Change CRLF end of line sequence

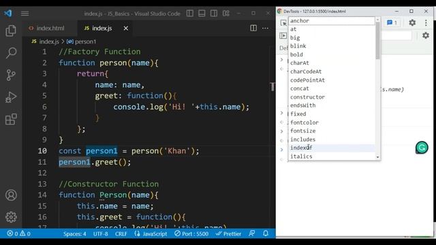tap(121, 234)
